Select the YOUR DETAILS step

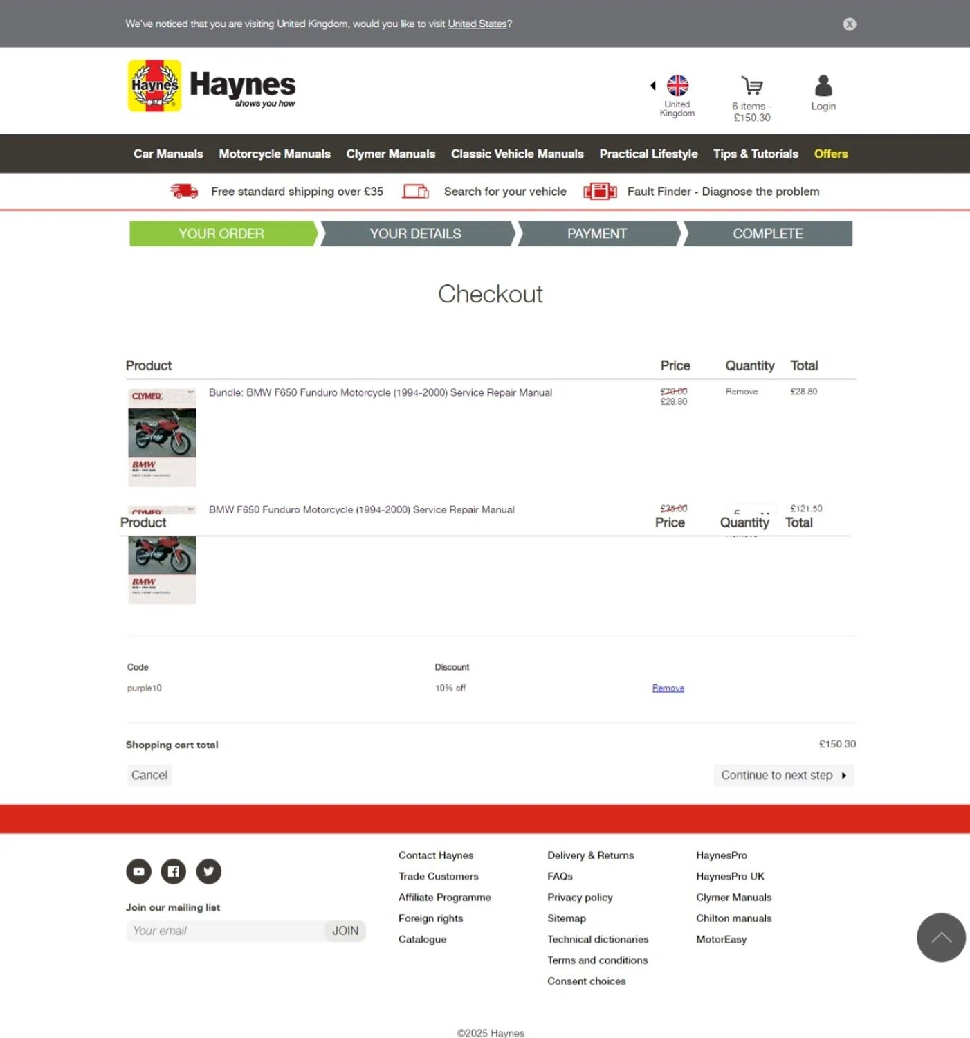tap(416, 234)
